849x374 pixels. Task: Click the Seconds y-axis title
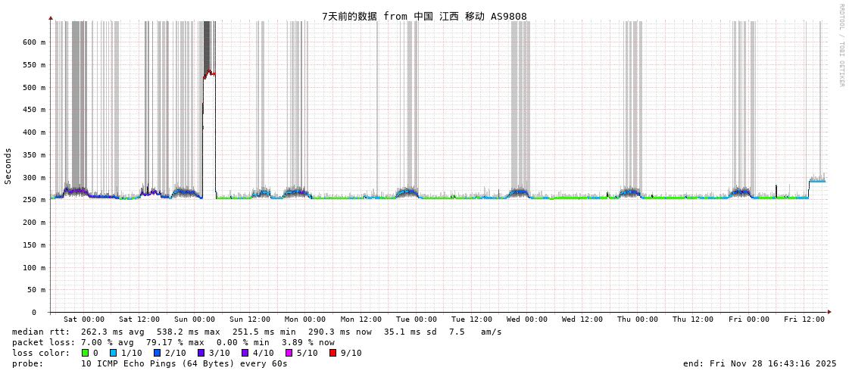click(8, 166)
